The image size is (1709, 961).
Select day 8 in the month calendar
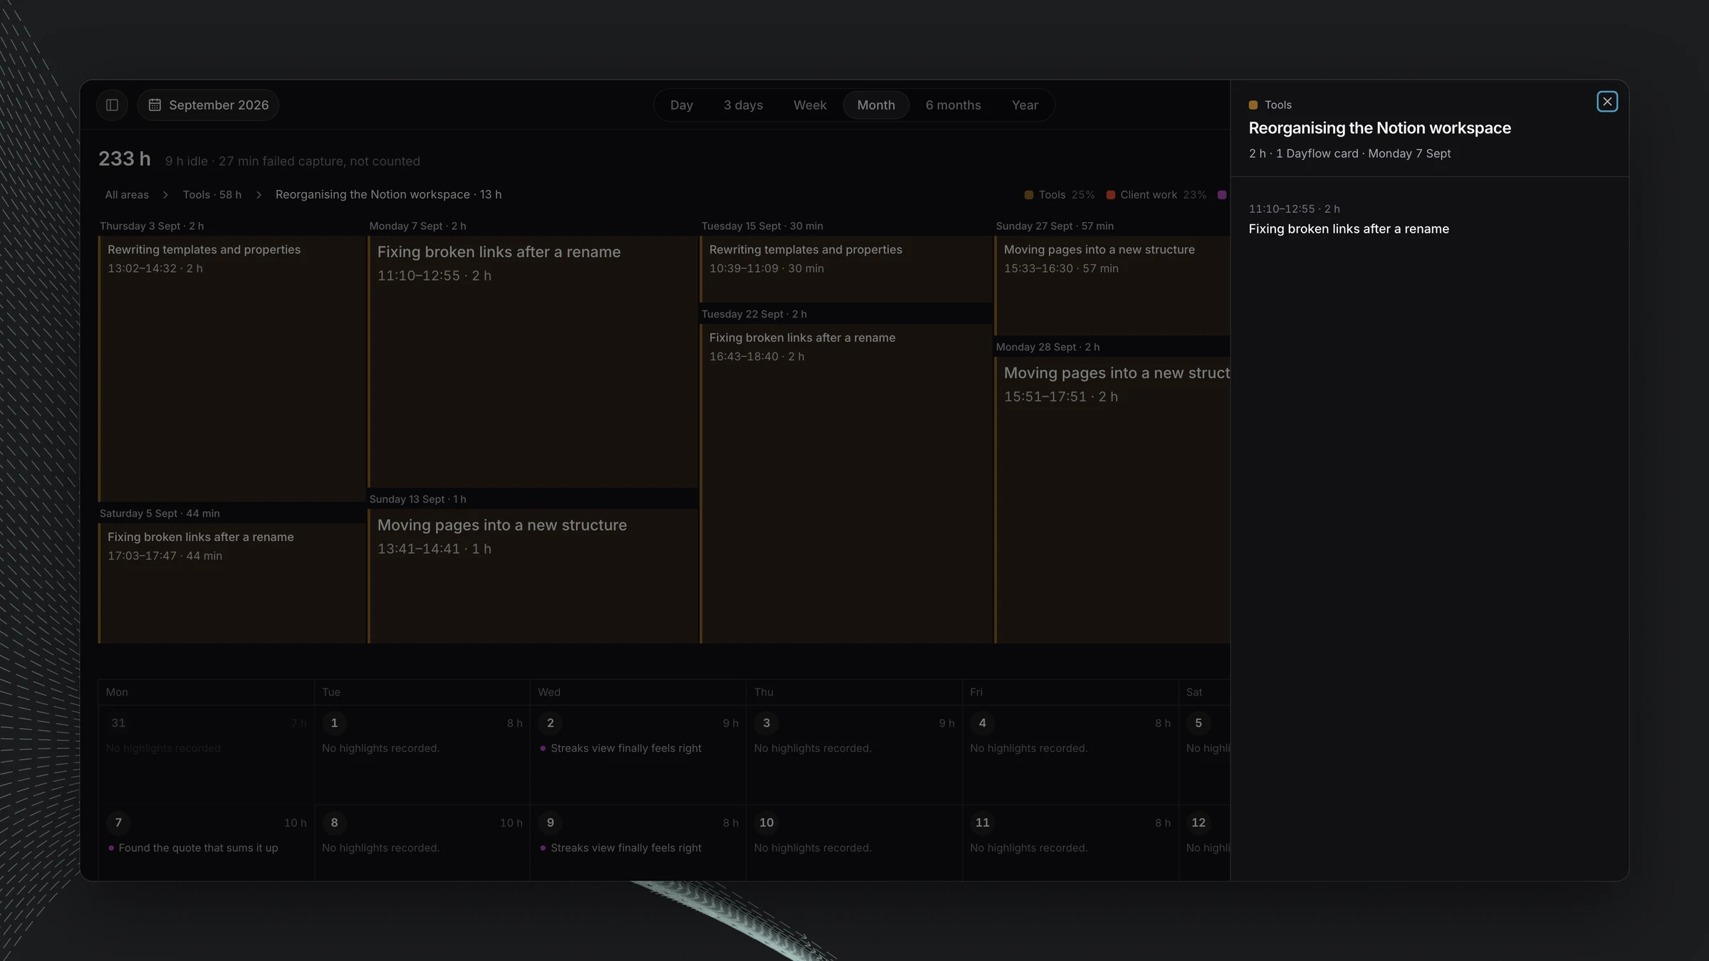pos(334,823)
